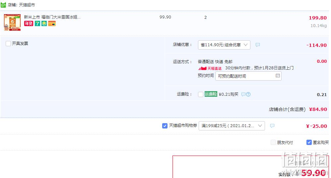The height and width of the screenshot is (178, 331).
Task: Expand the 店铺优惠 discount dropdown
Action: tap(224, 45)
